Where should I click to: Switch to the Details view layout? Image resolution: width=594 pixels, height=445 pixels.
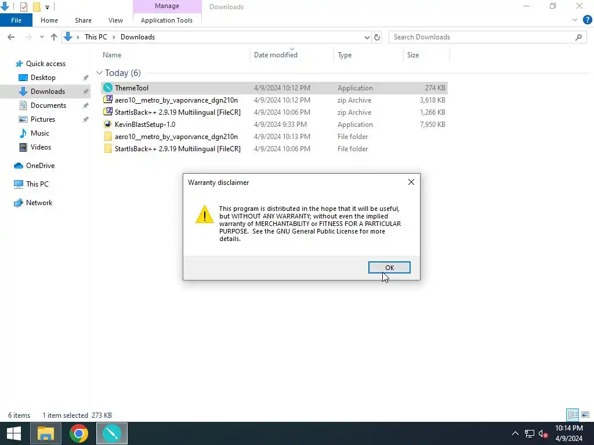pos(573,415)
